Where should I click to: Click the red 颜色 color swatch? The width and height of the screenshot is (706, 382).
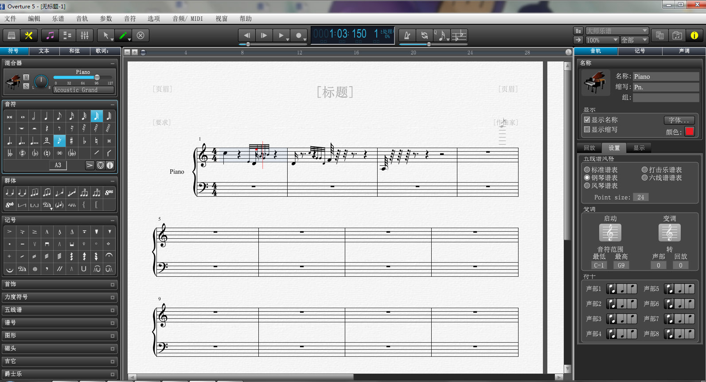pyautogui.click(x=689, y=131)
